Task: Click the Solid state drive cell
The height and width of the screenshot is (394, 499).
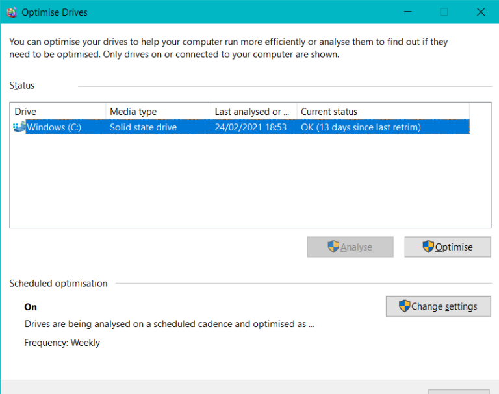Action: click(143, 127)
